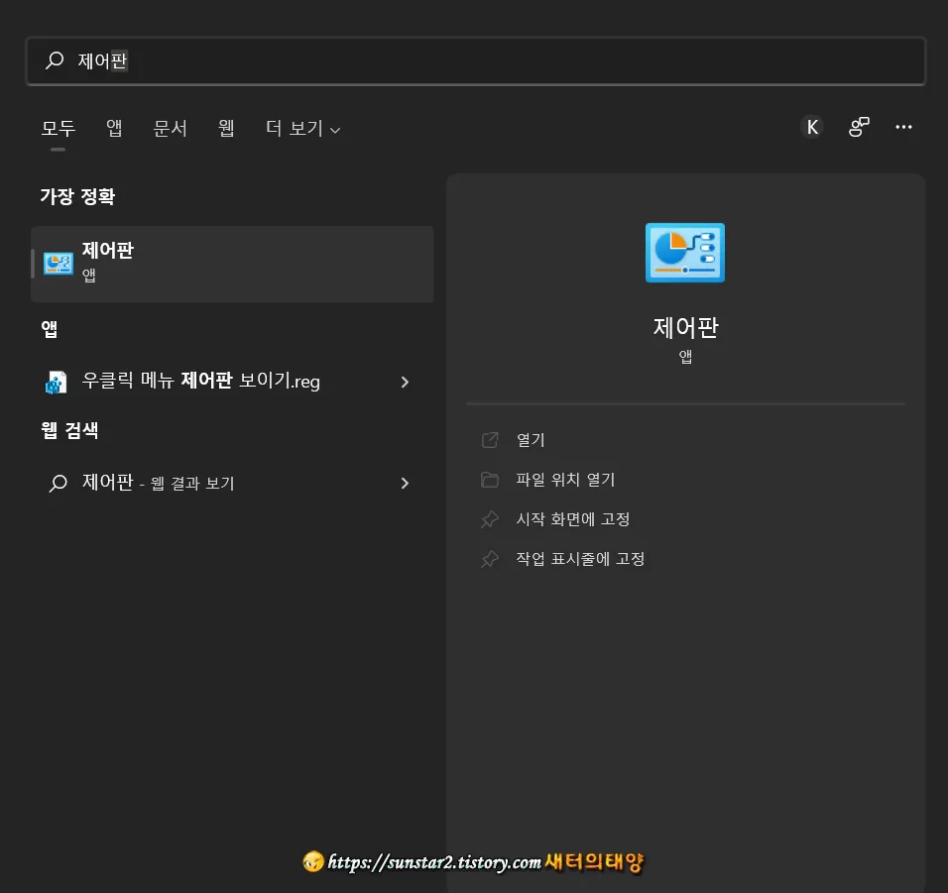Expand the 제어판 web search result chevron
This screenshot has height=893, width=948.
405,483
